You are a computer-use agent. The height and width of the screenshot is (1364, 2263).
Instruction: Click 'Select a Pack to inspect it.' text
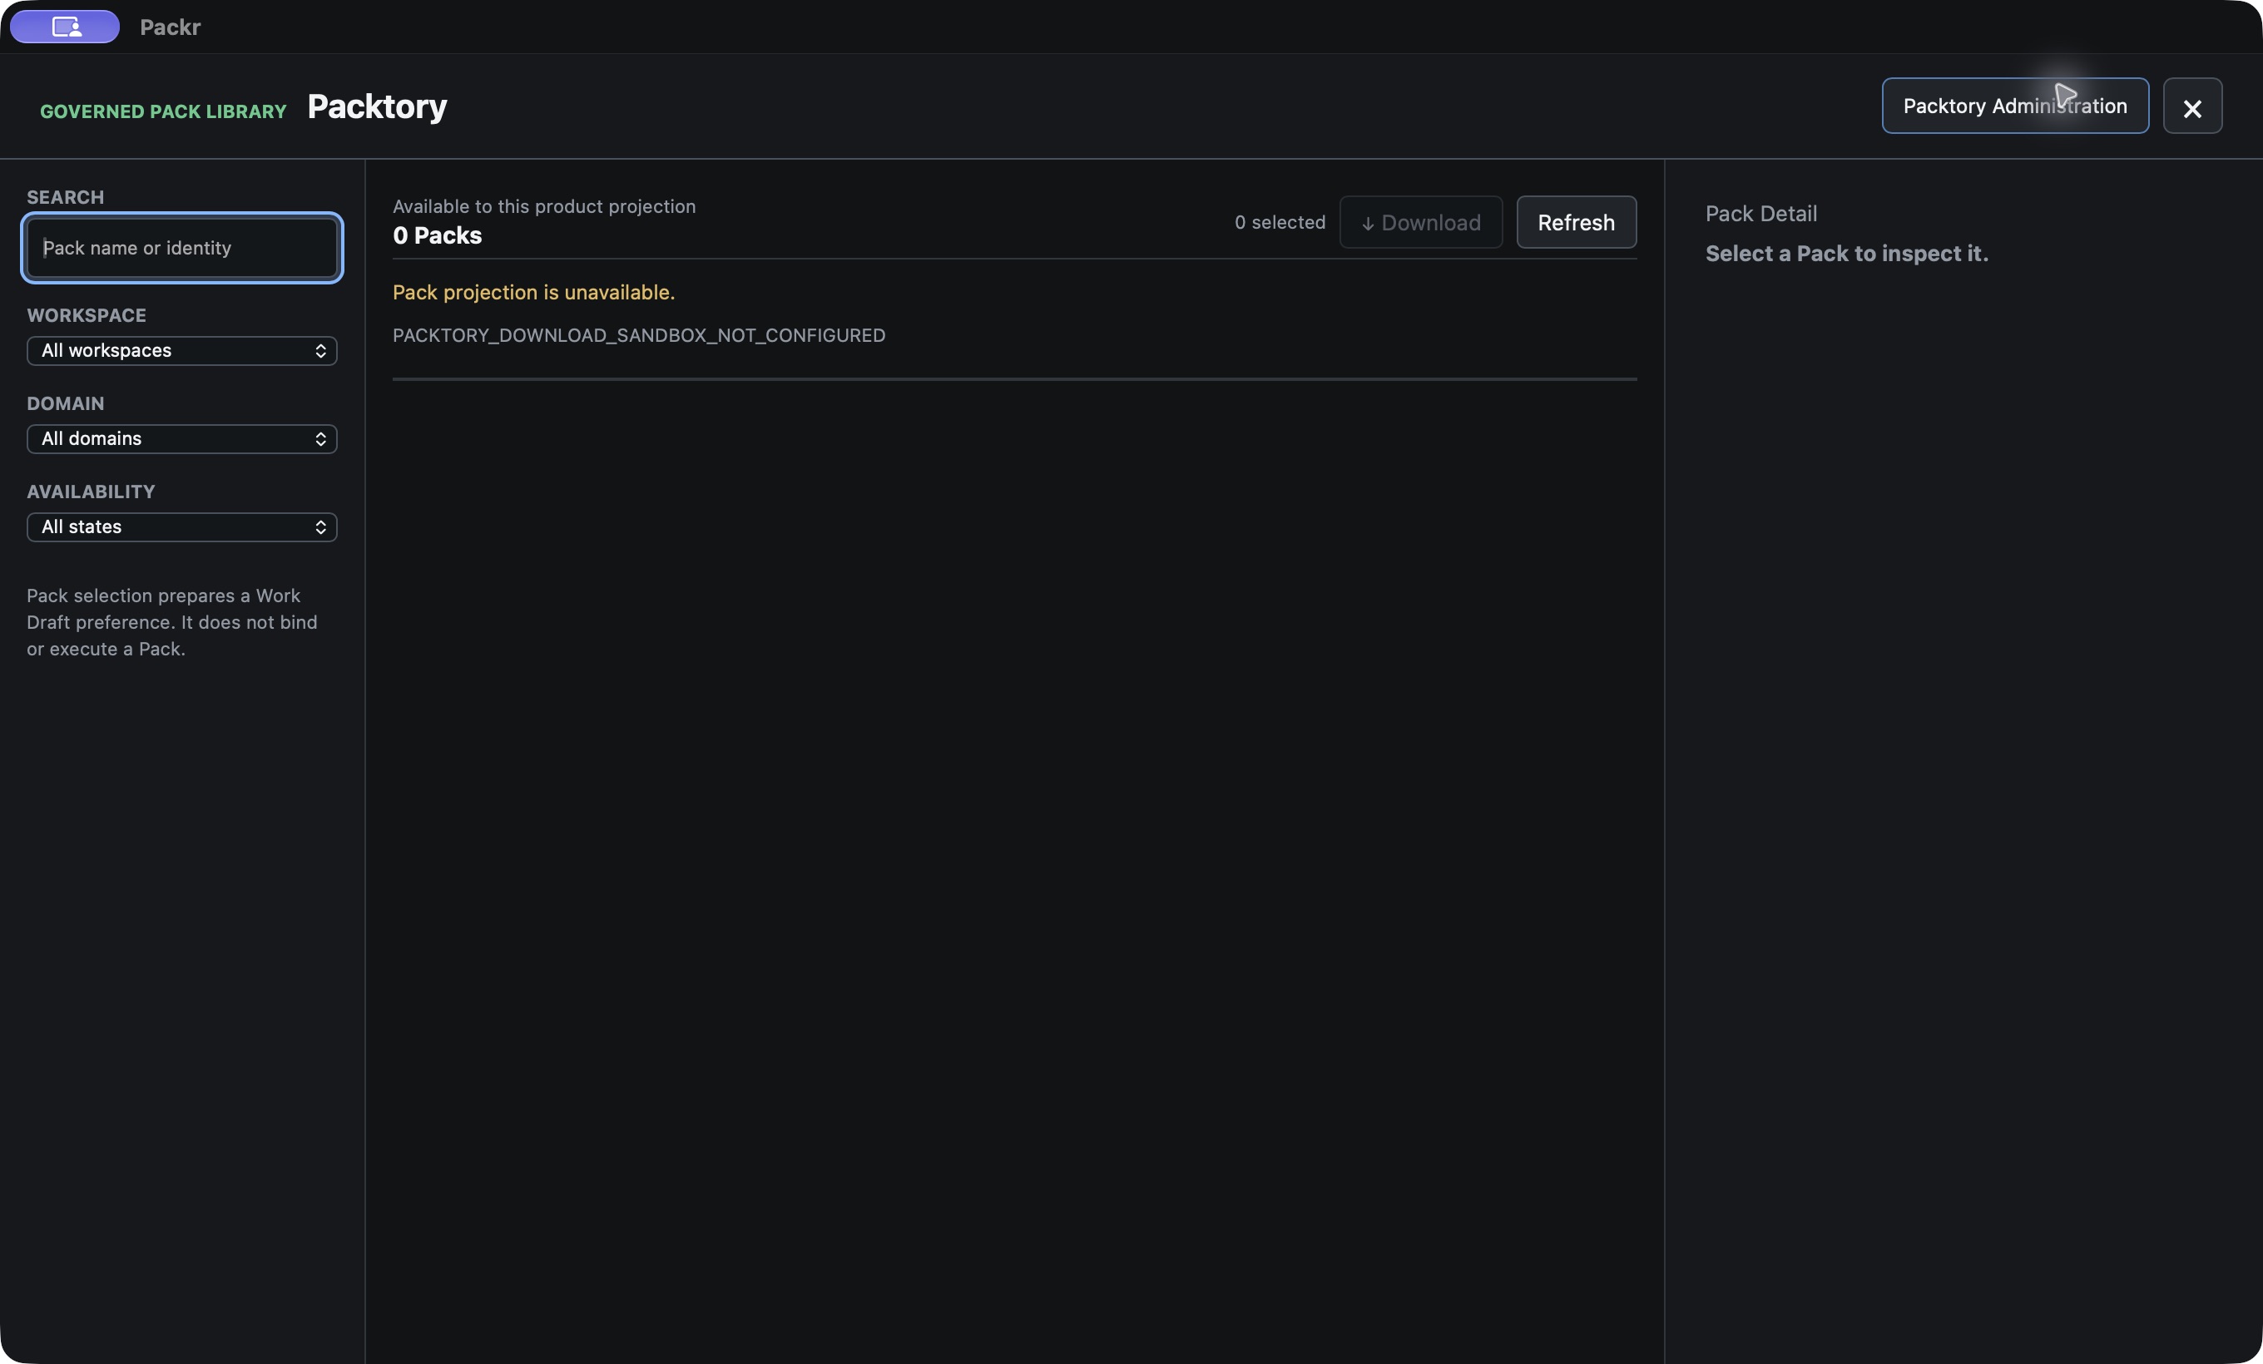[x=1847, y=254]
